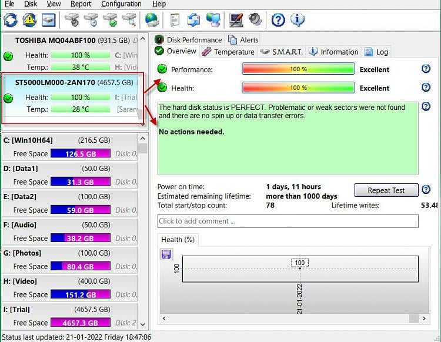Open the Configuration menu
Screen dimensions: 441x342
(x=121, y=4)
